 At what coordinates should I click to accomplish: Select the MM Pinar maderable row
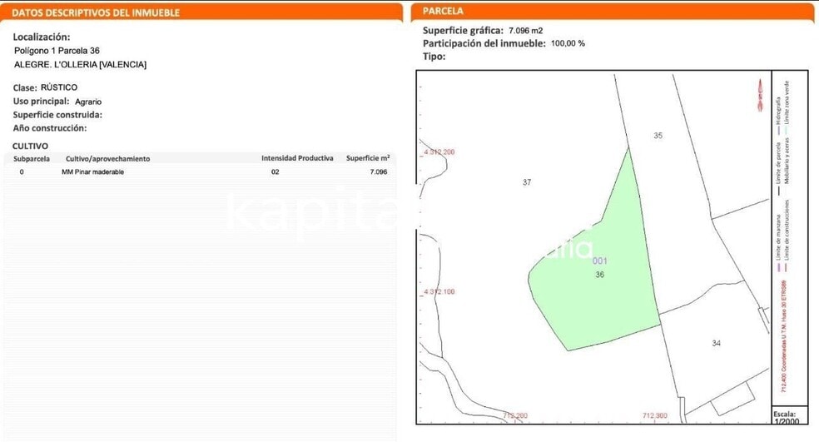coord(93,172)
